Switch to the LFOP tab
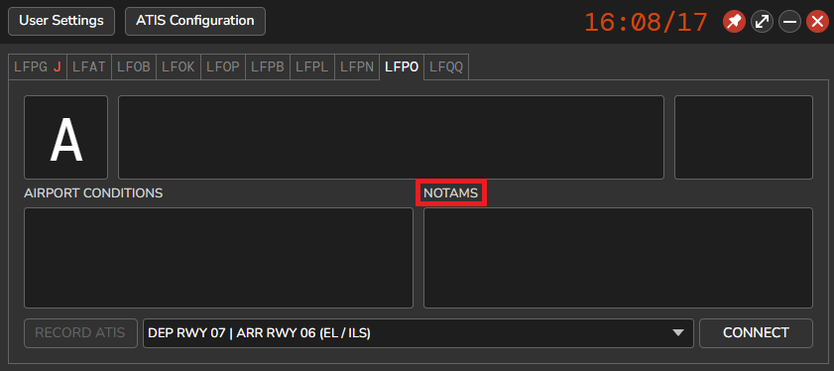Viewport: 834px width, 371px height. click(x=223, y=67)
